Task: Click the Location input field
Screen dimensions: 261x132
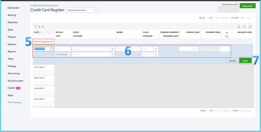Action: (147, 54)
